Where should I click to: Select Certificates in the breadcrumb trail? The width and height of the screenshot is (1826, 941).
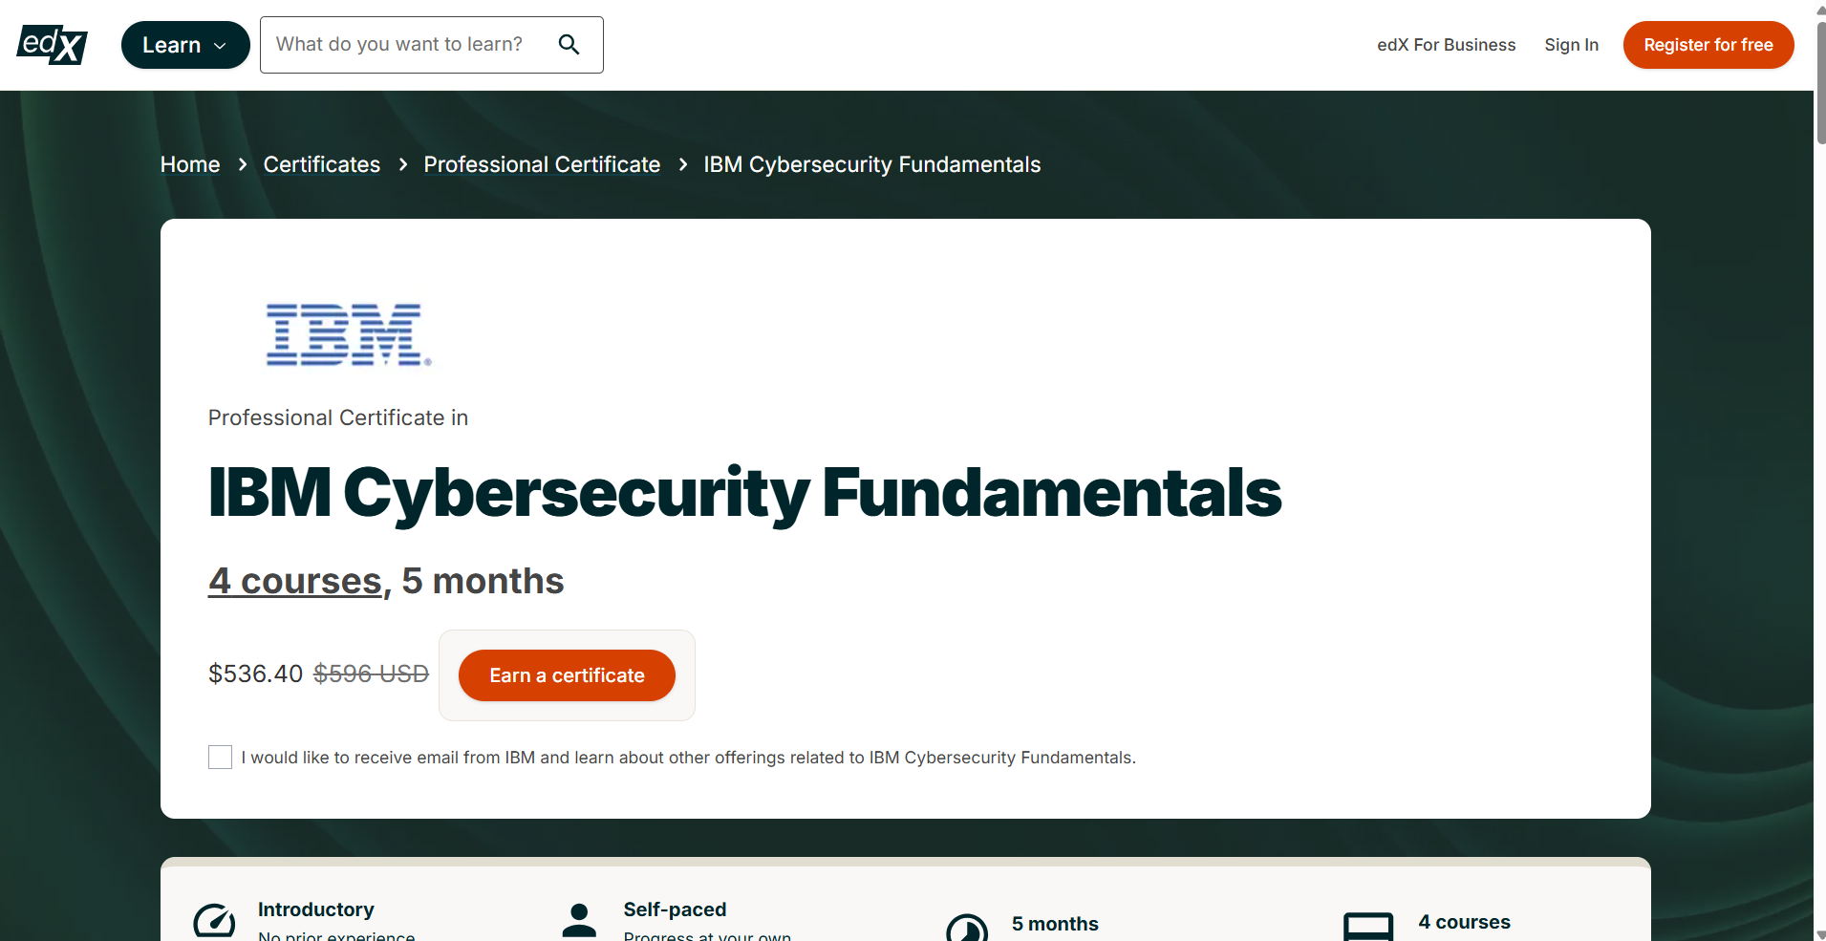click(320, 164)
